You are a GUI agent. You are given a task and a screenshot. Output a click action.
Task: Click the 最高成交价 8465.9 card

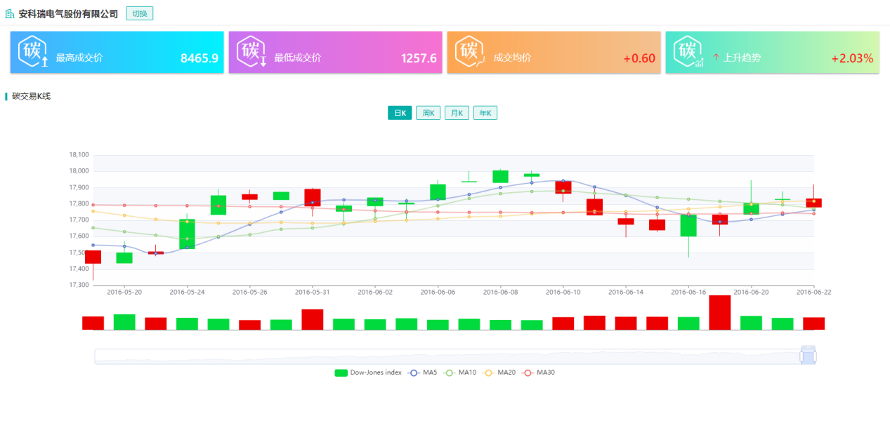pos(117,53)
